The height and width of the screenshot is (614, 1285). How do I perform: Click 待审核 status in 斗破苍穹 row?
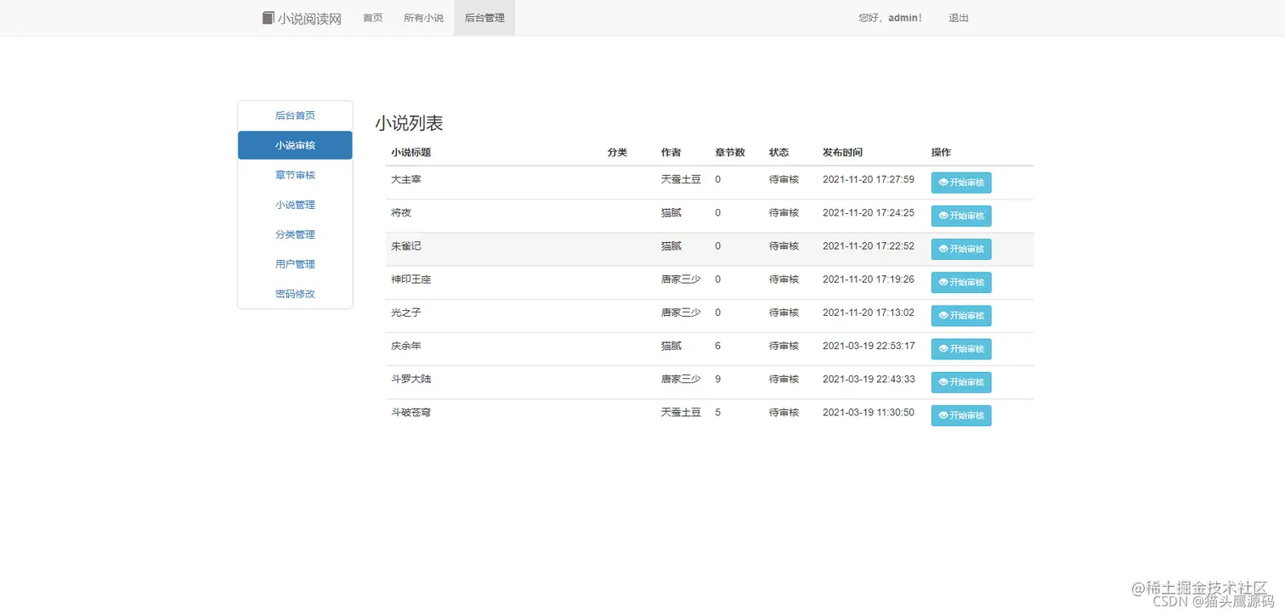point(784,412)
